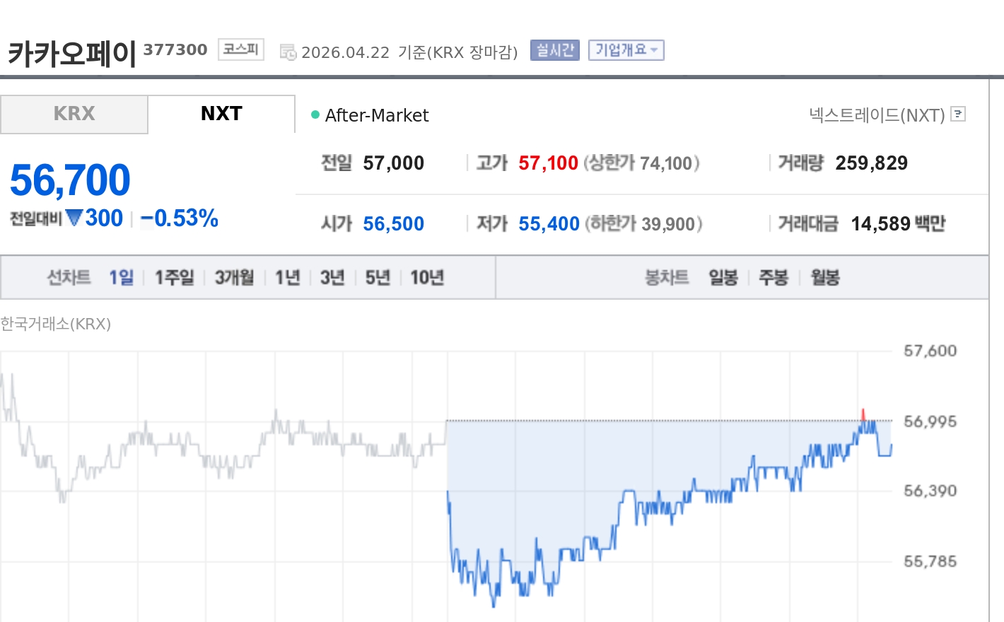Show the 1년 line chart
Image resolution: width=1004 pixels, height=622 pixels.
coord(287,277)
